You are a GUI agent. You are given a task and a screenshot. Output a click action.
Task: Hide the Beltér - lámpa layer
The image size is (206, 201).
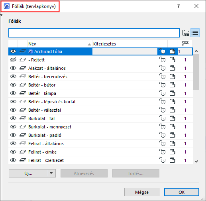(x=13, y=93)
